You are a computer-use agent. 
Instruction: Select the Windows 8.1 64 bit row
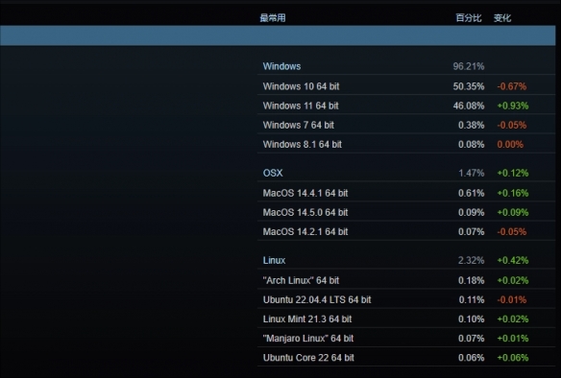406,144
